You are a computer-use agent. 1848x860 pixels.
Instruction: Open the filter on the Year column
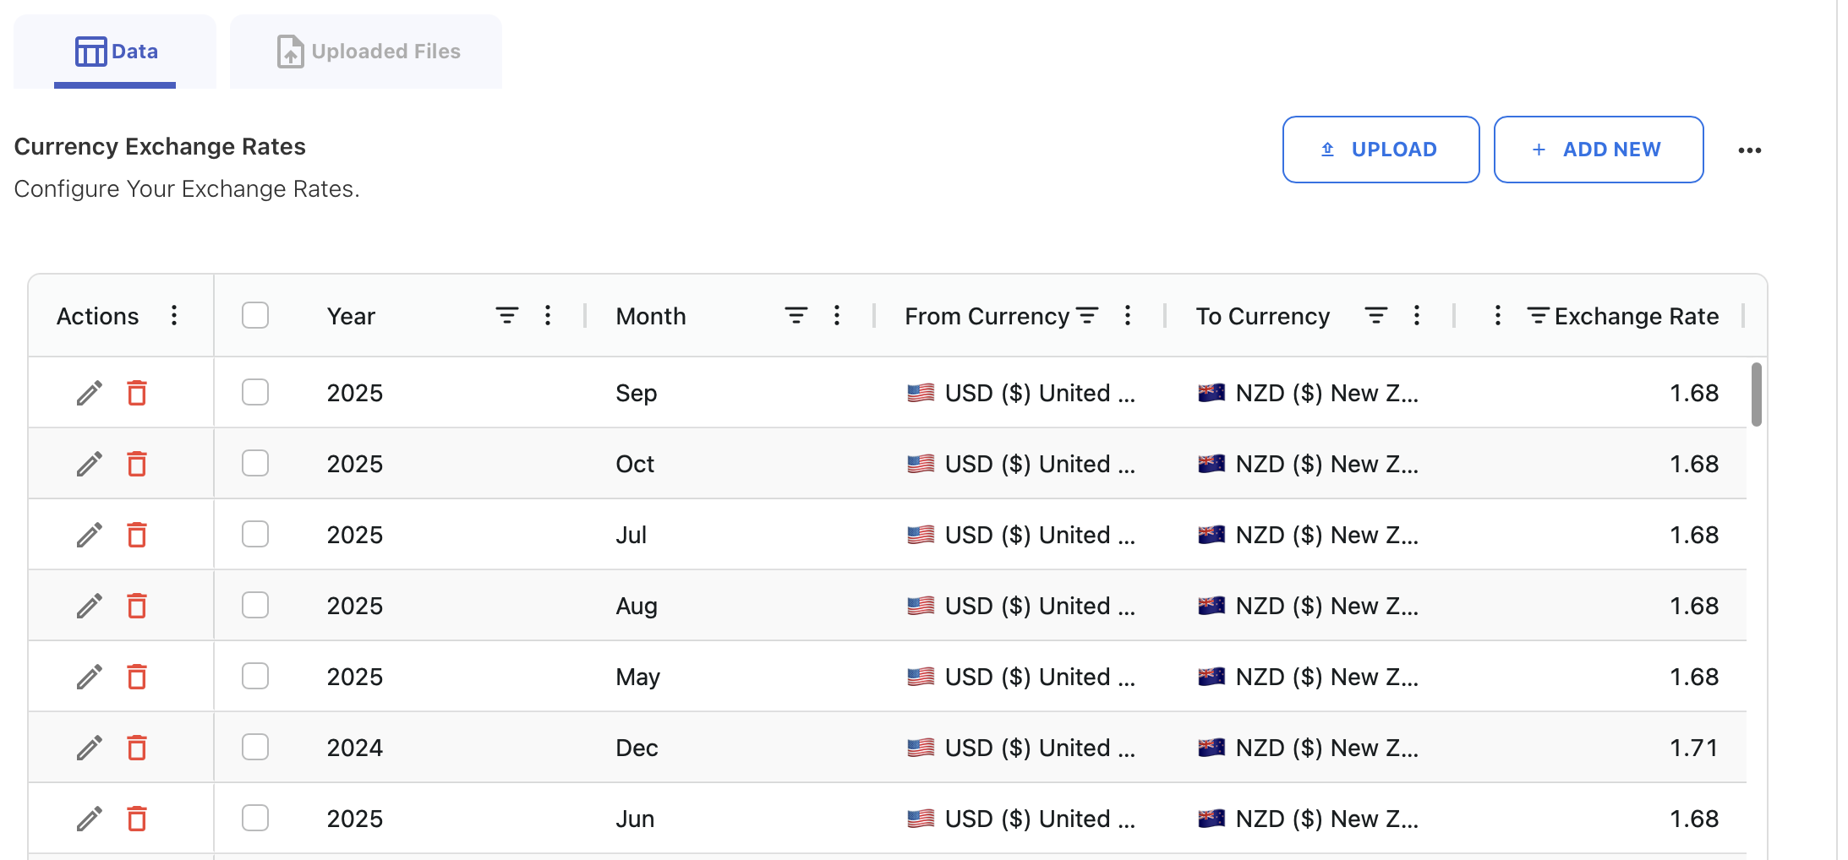tap(506, 315)
